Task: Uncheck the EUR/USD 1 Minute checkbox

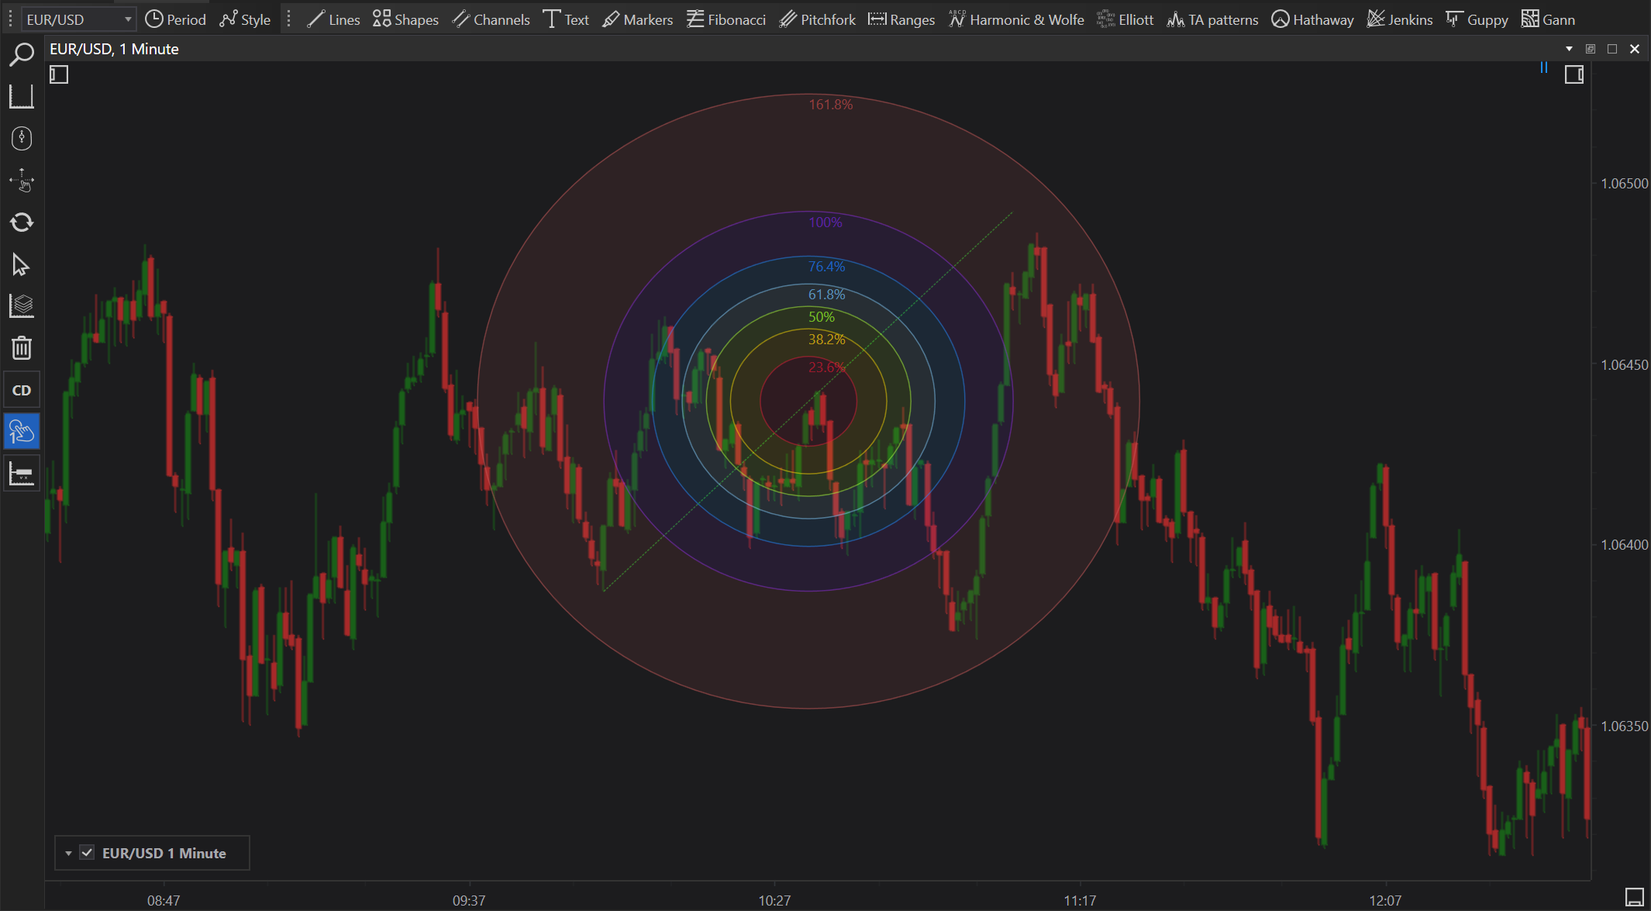Action: pyautogui.click(x=88, y=853)
